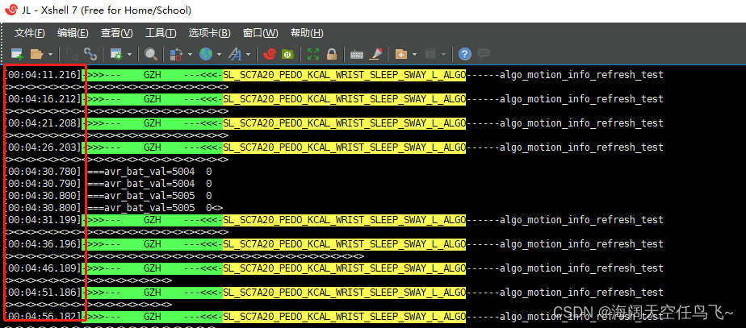Click the speech bubble feedback icon

click(x=484, y=54)
